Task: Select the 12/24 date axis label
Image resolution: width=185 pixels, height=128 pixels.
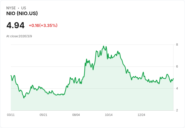Action: (141, 115)
